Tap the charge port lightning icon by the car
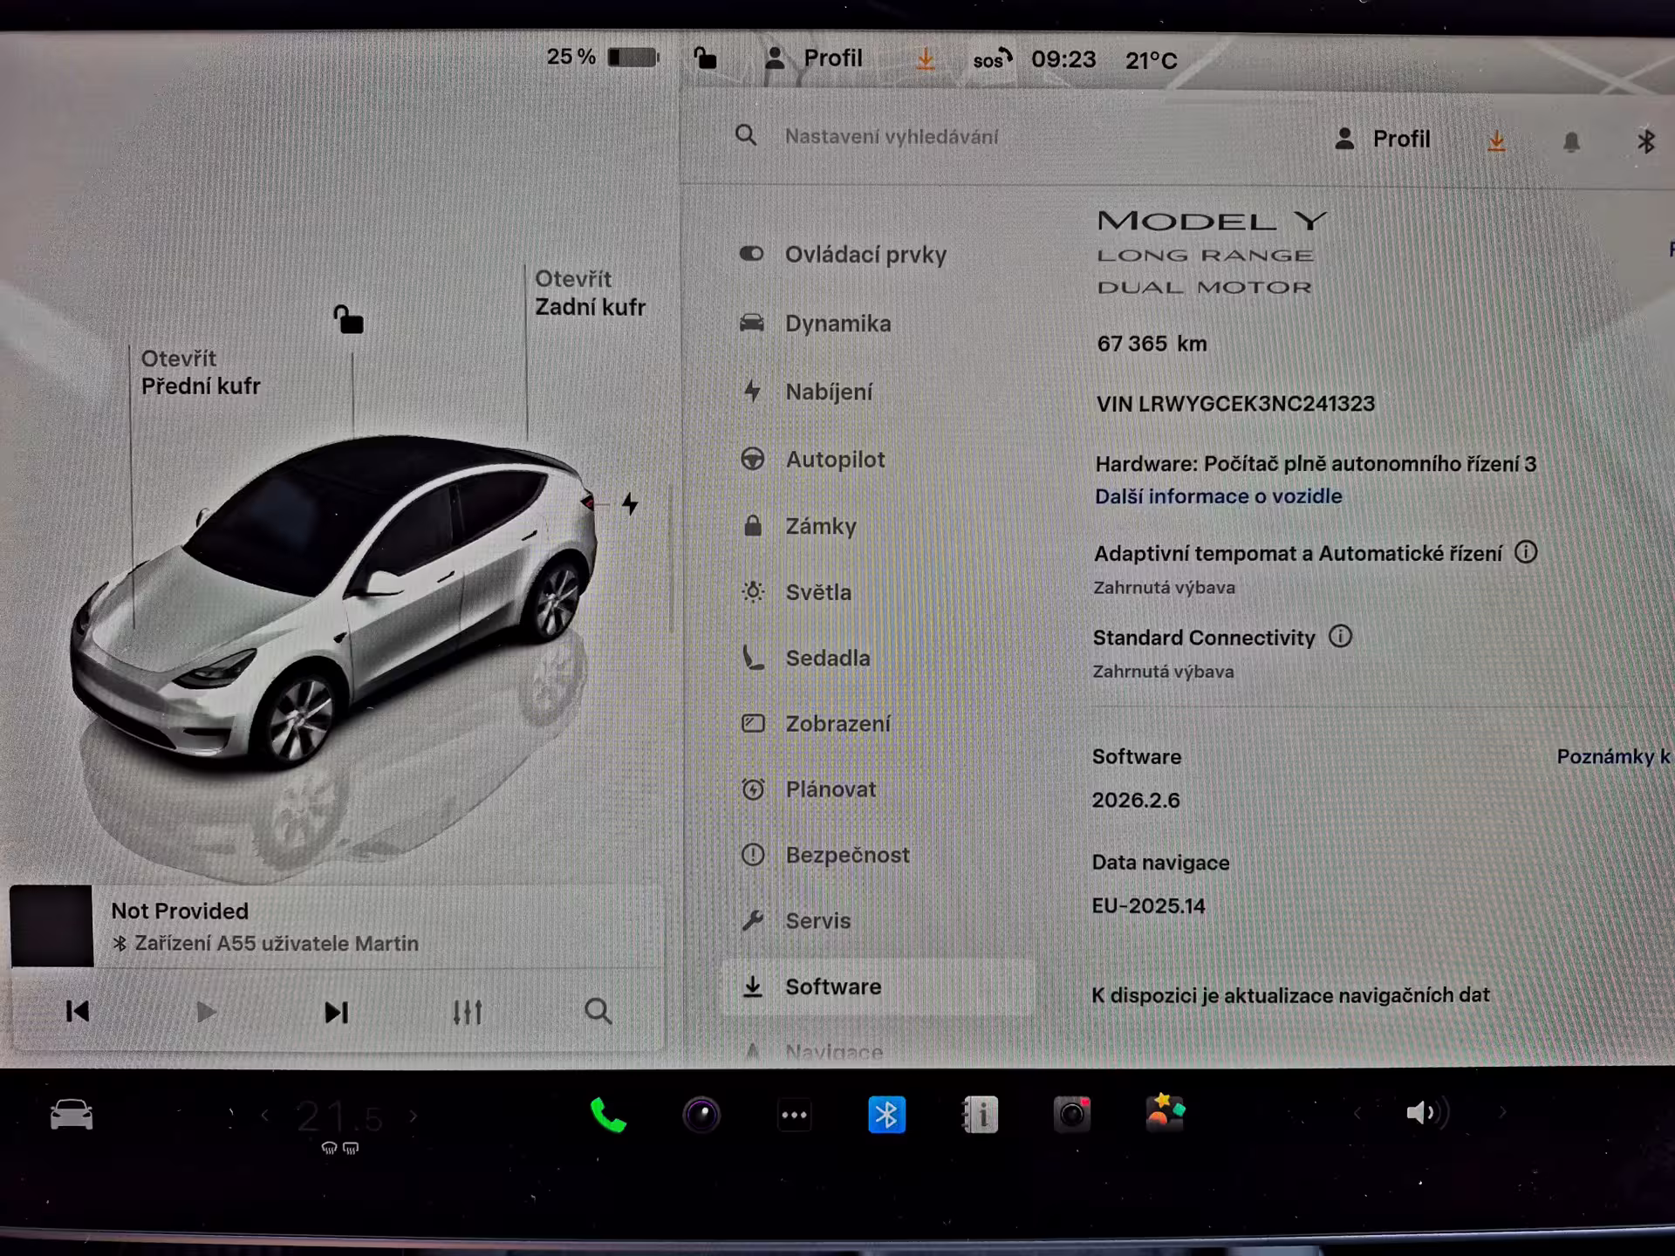Image resolution: width=1675 pixels, height=1256 pixels. pos(630,503)
